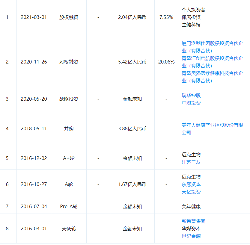Select the 战略投资 round type cell

pyautogui.click(x=69, y=99)
